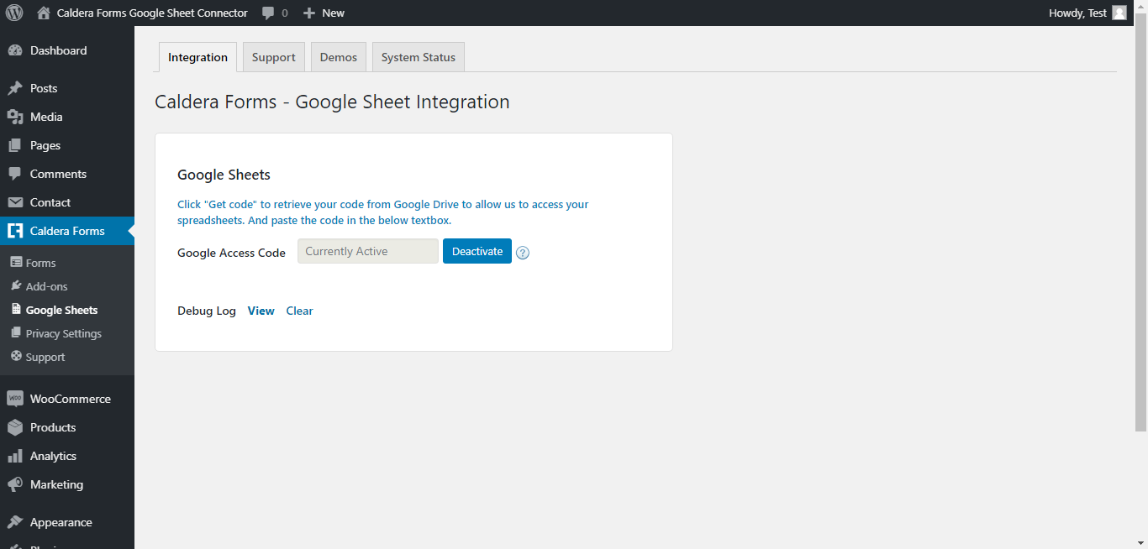This screenshot has width=1148, height=549.
Task: Click the Dashboard gauge icon
Action: (15, 50)
